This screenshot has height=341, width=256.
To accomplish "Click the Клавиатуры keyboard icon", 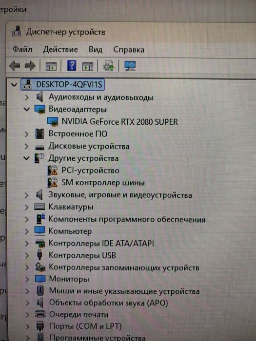I will click(39, 207).
